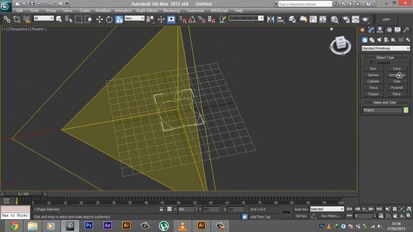Switch to the Hierarchy command panel tab
This screenshot has width=413, height=232.
(x=379, y=30)
